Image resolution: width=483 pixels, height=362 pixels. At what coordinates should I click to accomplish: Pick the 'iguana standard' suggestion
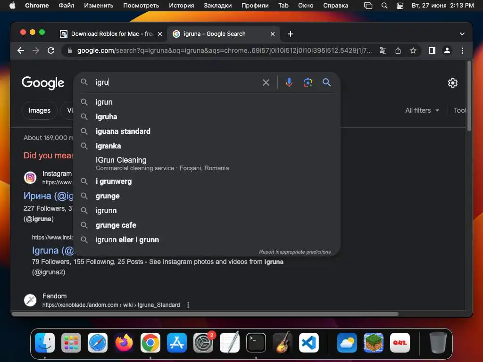point(207,131)
